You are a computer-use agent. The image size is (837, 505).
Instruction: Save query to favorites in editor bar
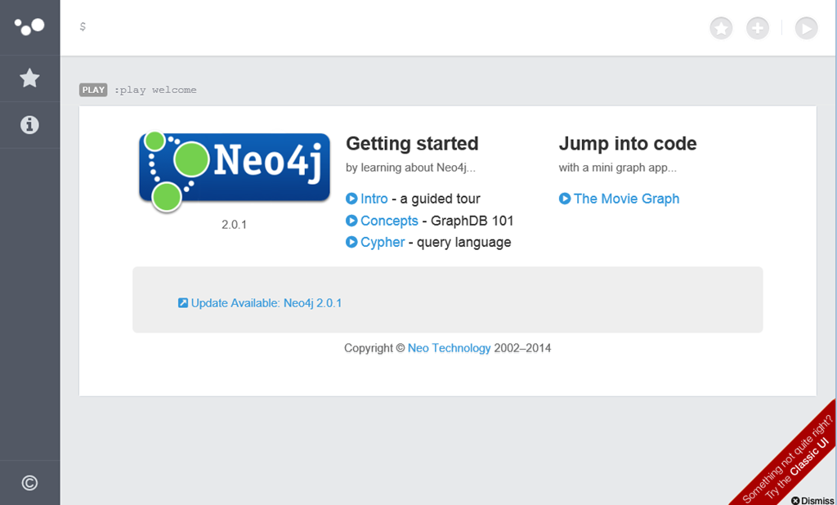coord(721,28)
